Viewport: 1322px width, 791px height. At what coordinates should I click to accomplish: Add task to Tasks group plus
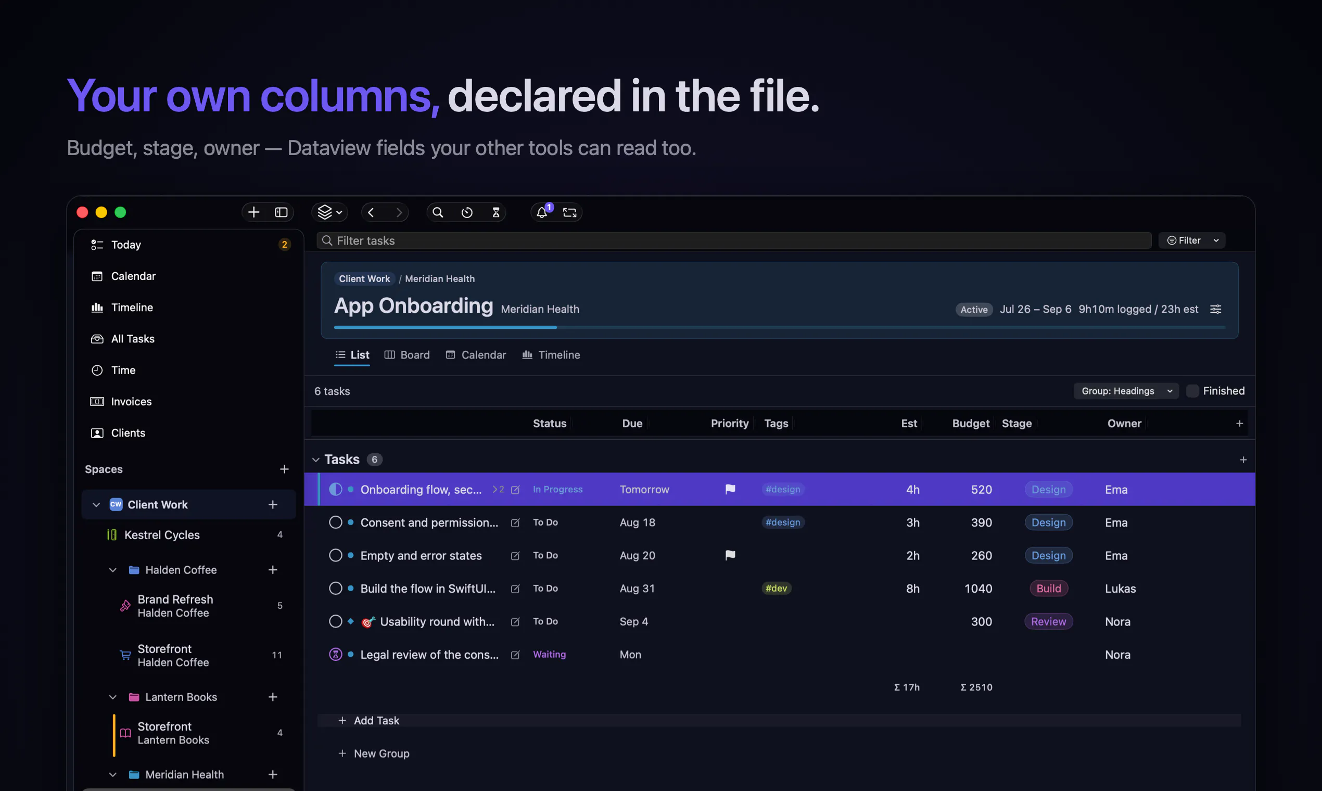click(x=1243, y=460)
